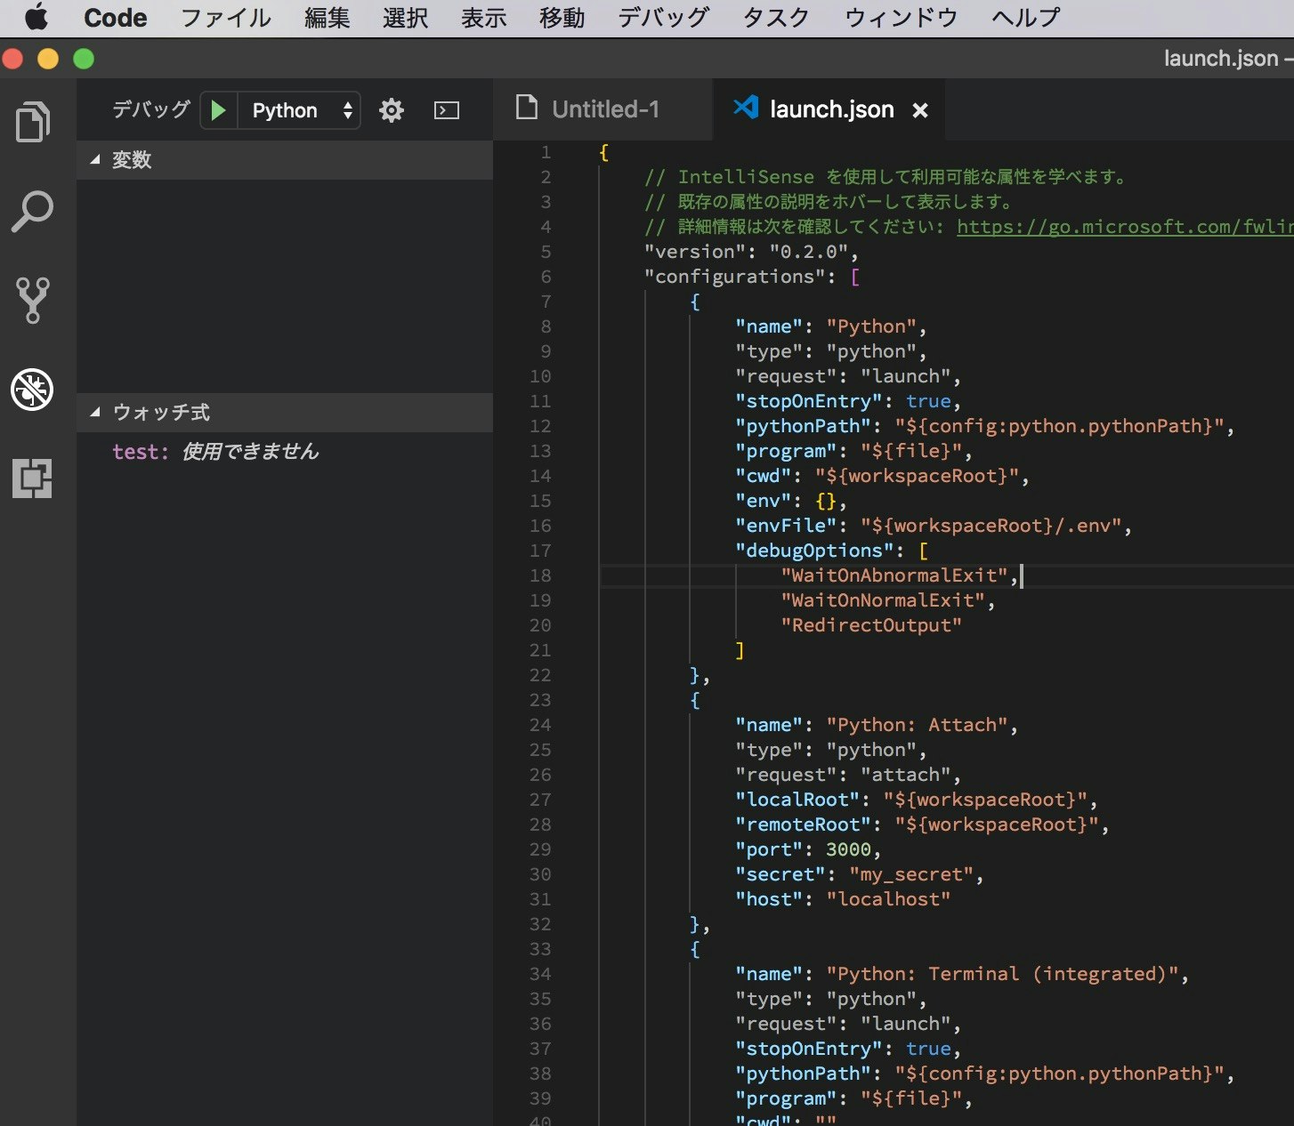Click the "secret": "my_secret" line
1294x1126 pixels.
coord(859,874)
